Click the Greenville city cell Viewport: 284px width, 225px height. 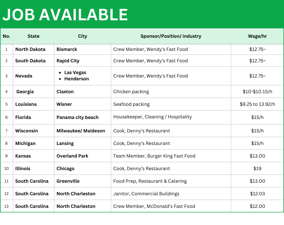click(x=68, y=181)
